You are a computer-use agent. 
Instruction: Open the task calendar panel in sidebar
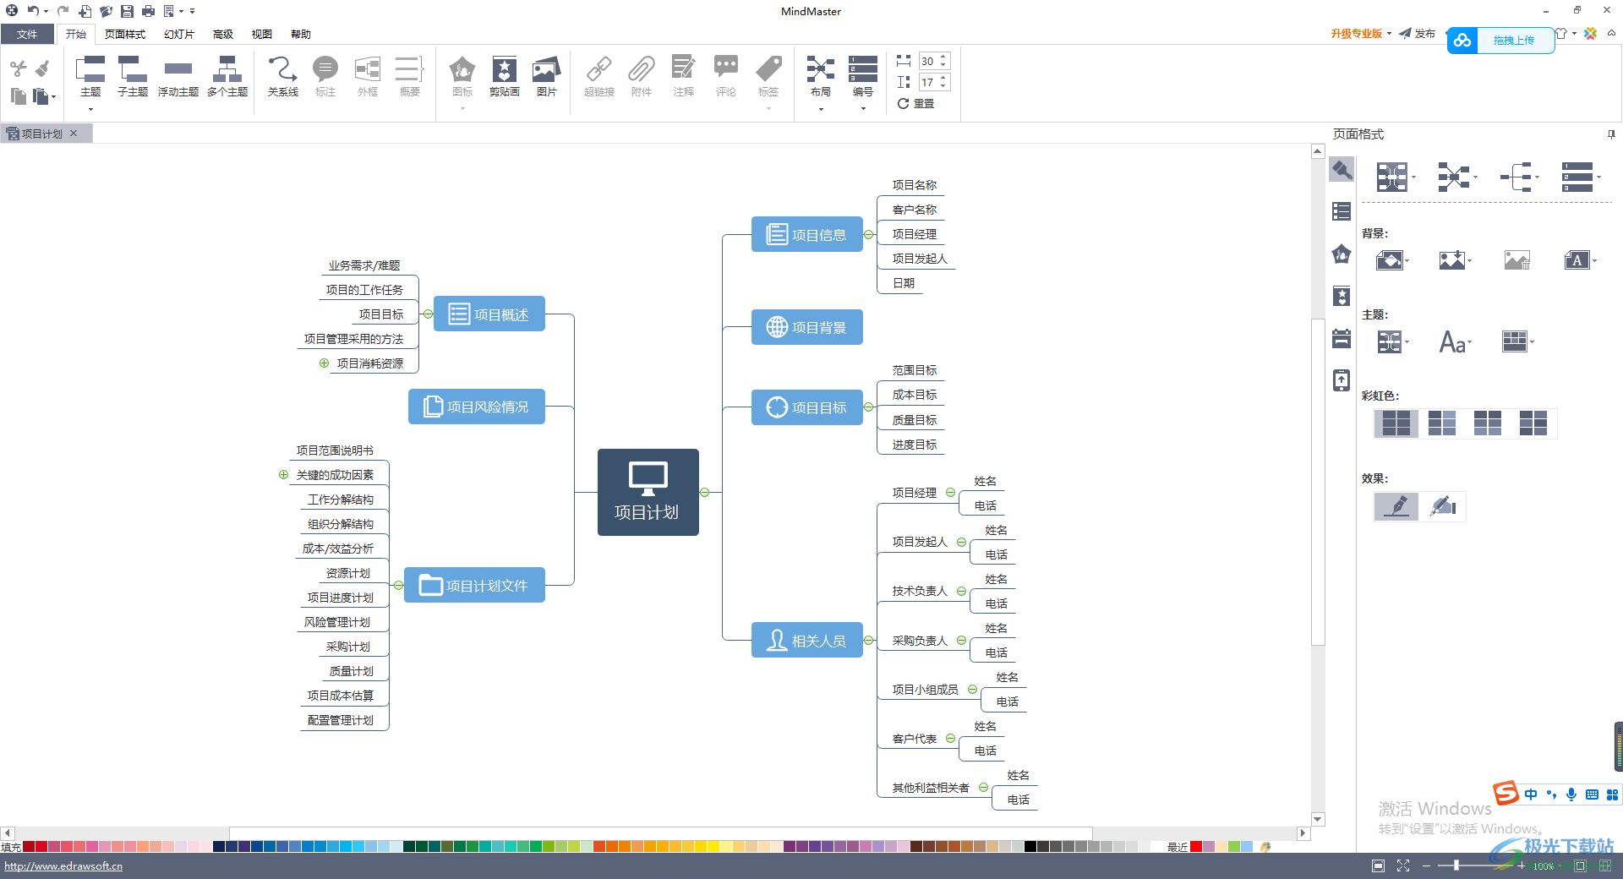(x=1342, y=338)
